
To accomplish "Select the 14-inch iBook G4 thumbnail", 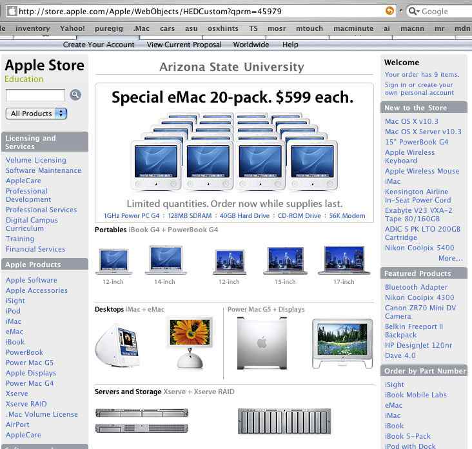I will tap(166, 260).
